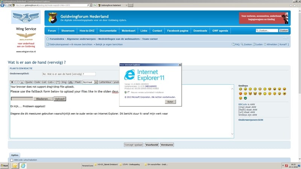Image resolution: width=301 pixels, height=169 pixels.
Task: Insert URL BBCode tag
Action: coord(70,82)
